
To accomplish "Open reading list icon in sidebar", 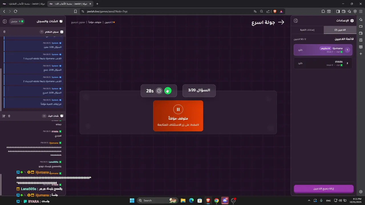I will [x=361, y=47].
